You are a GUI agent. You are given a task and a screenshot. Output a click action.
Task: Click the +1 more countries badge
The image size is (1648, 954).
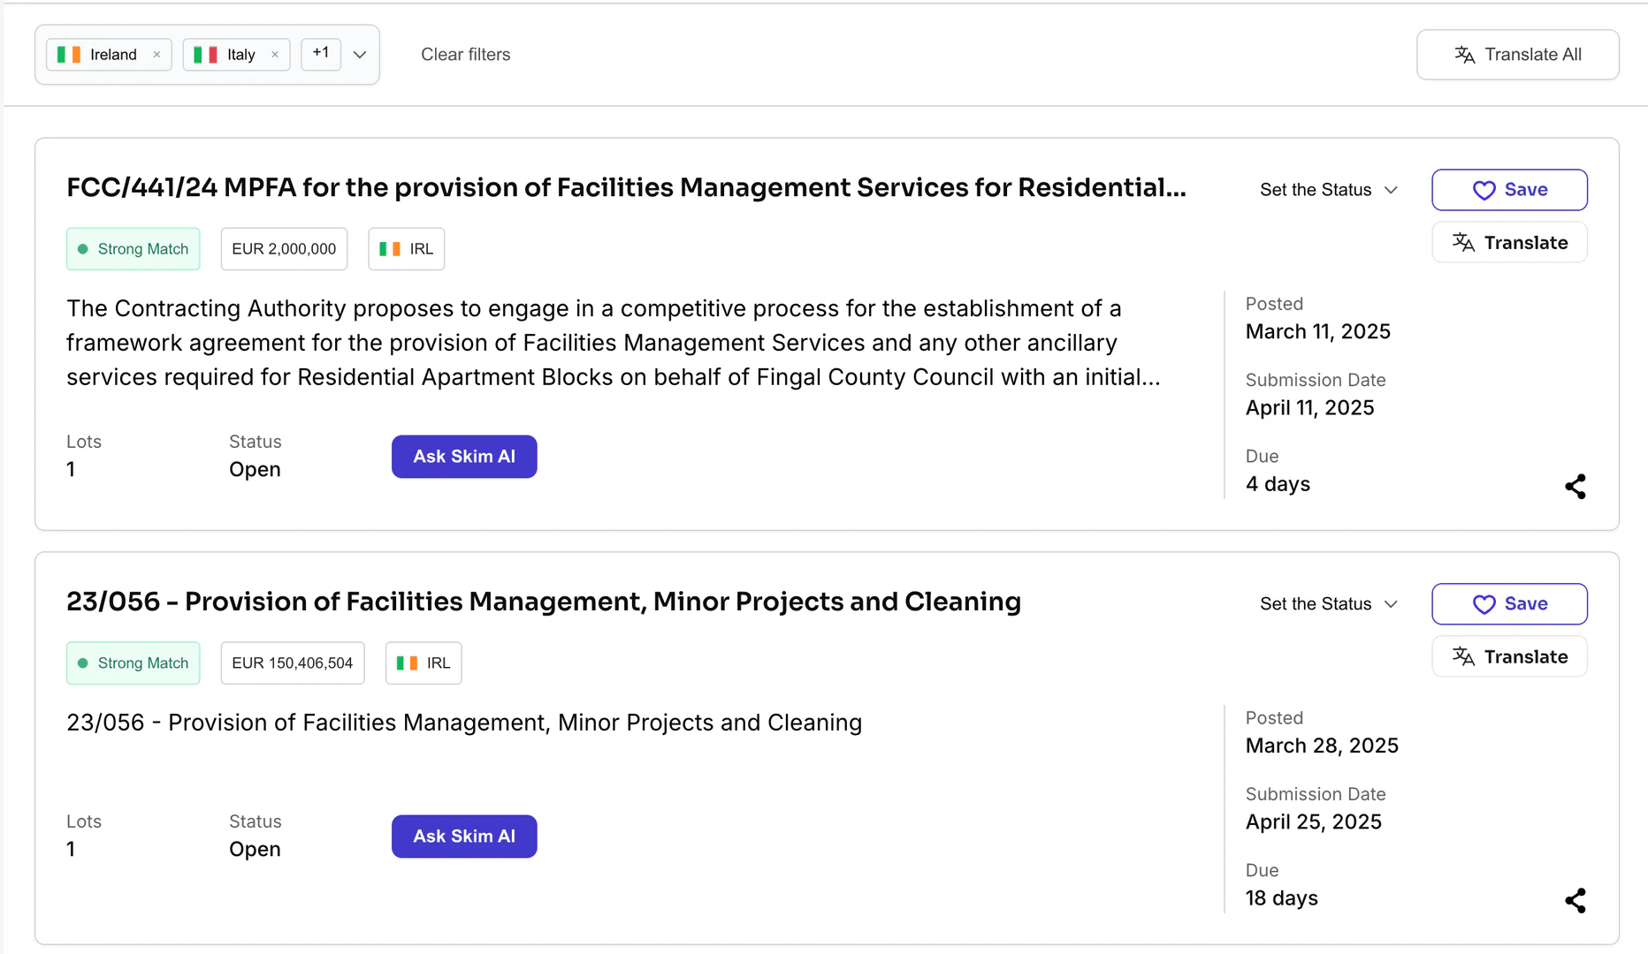click(x=320, y=53)
